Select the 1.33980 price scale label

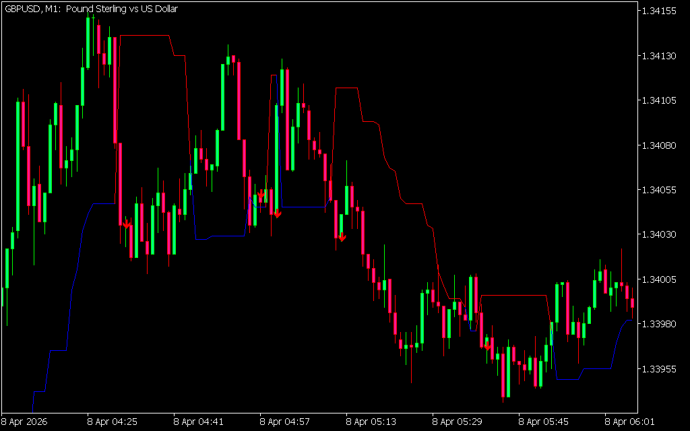pyautogui.click(x=660, y=324)
